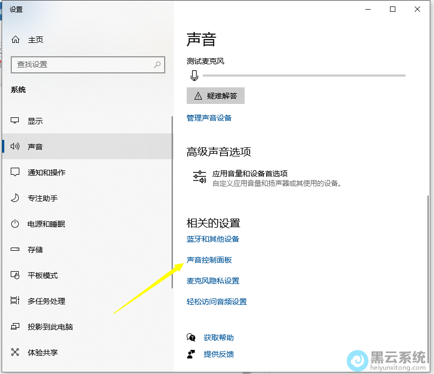Click the search magnifier icon
Image resolution: width=434 pixels, height=374 pixels.
pyautogui.click(x=157, y=64)
